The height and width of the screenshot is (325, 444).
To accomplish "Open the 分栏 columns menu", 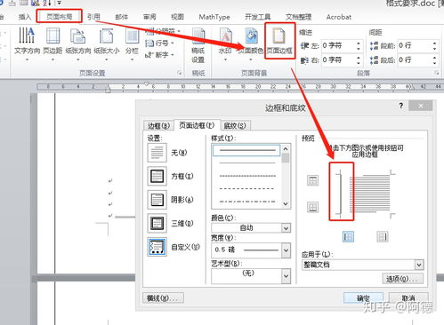I will 132,44.
